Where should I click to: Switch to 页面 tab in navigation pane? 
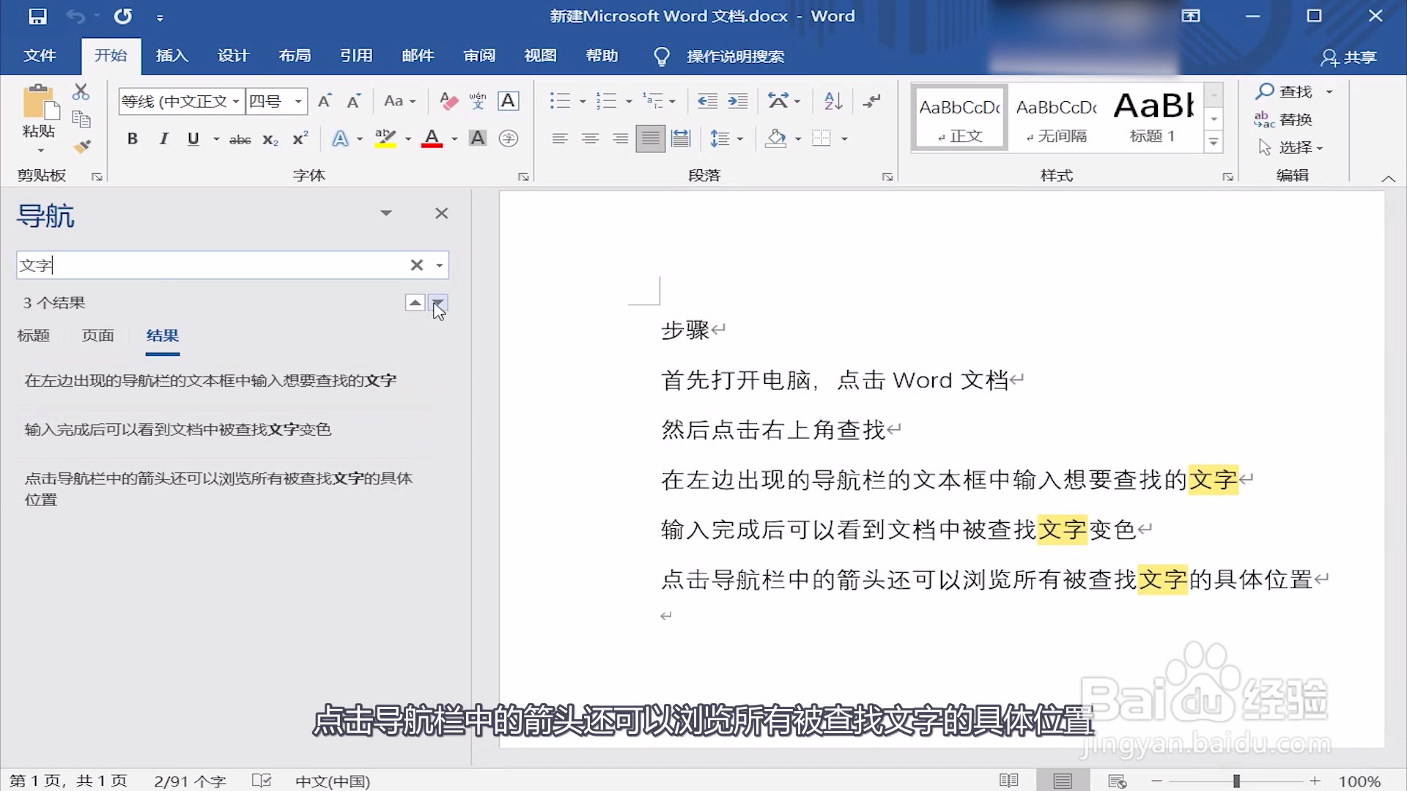click(98, 335)
